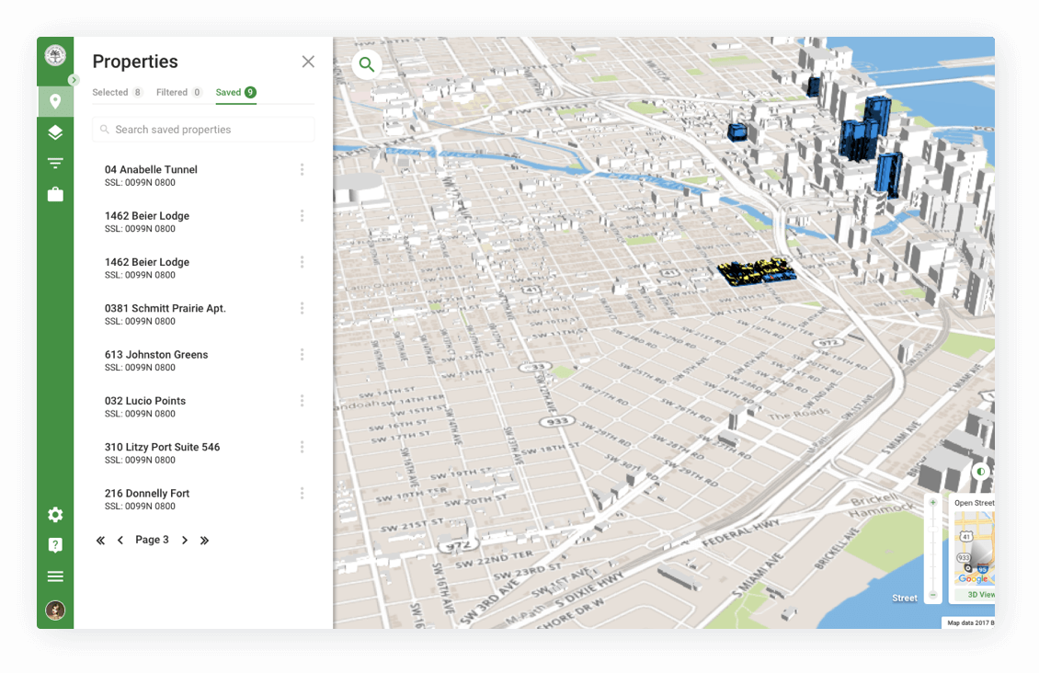Viewport: 1039px width, 673px height.
Task: Open the Layers panel from the sidebar
Action: [55, 132]
